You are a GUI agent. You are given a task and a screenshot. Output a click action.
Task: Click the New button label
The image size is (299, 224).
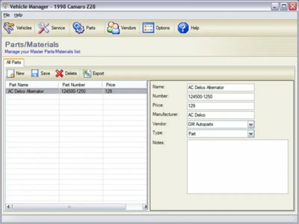[x=20, y=73]
